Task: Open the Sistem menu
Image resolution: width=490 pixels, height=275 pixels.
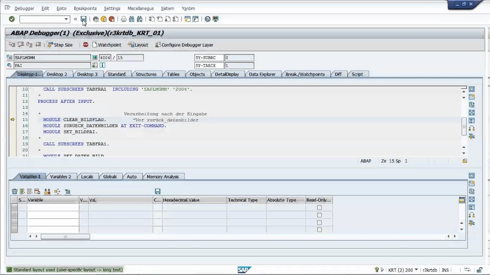Action: click(x=167, y=8)
